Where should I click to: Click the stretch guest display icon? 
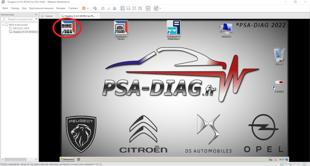[x=156, y=8]
